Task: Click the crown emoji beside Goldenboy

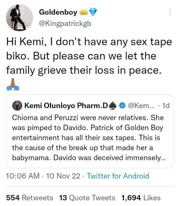Action: [x=83, y=12]
